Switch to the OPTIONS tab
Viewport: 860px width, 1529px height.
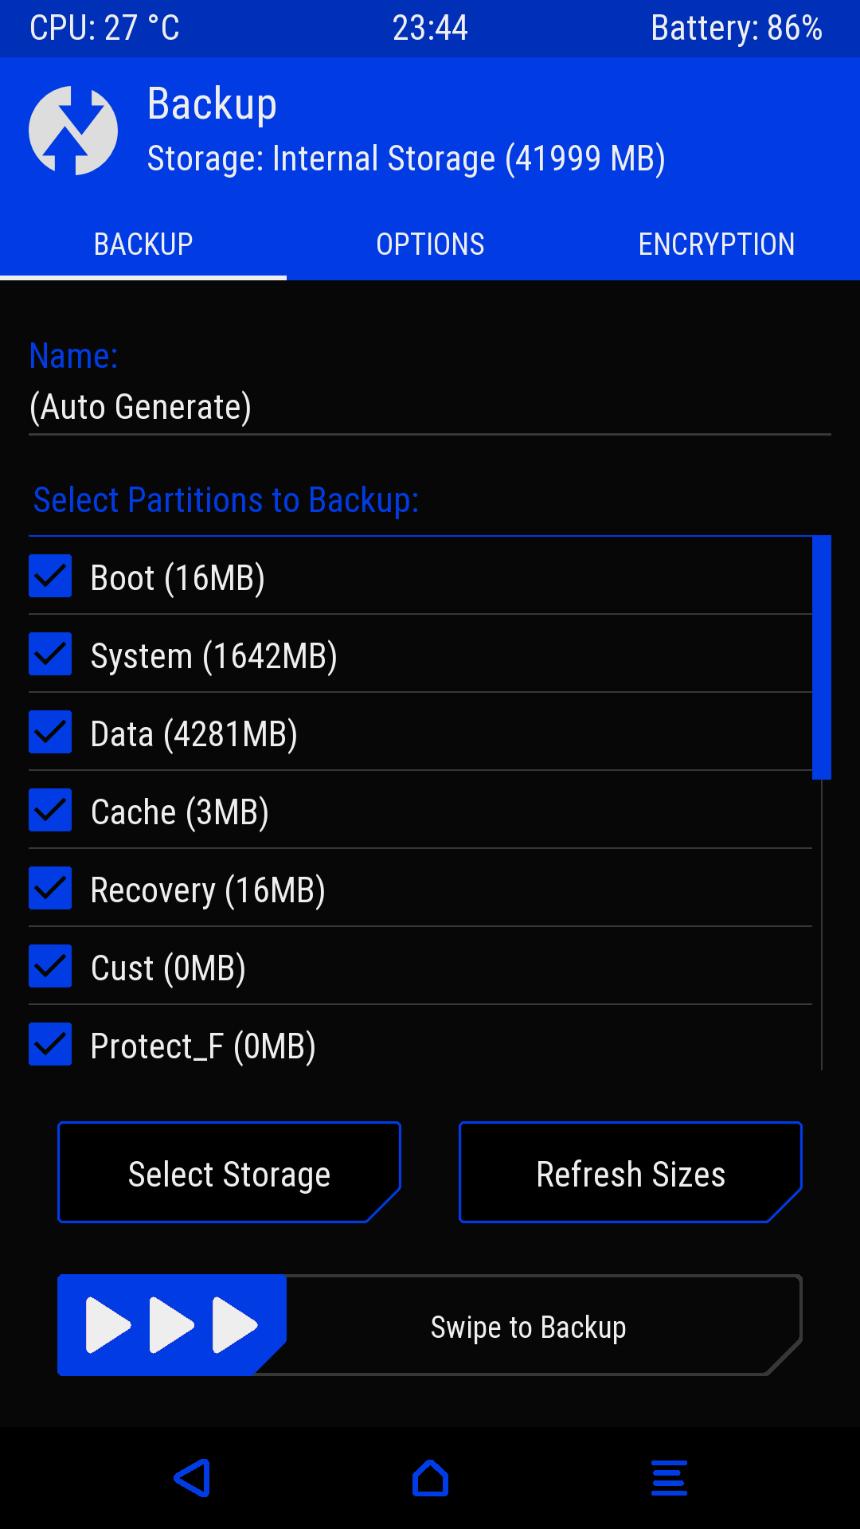430,244
